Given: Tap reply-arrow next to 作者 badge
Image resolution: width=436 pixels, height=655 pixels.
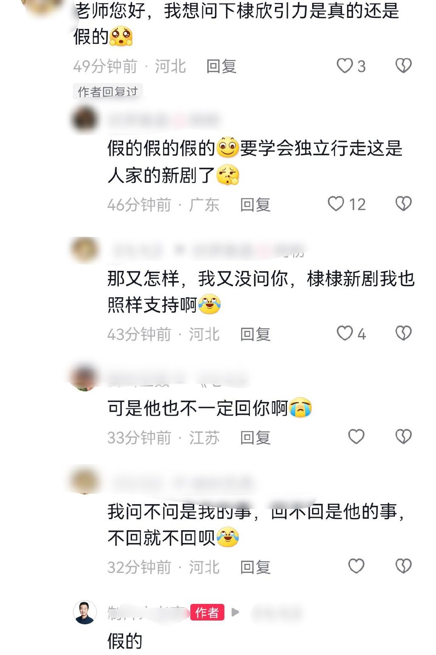Looking at the screenshot, I should (235, 612).
